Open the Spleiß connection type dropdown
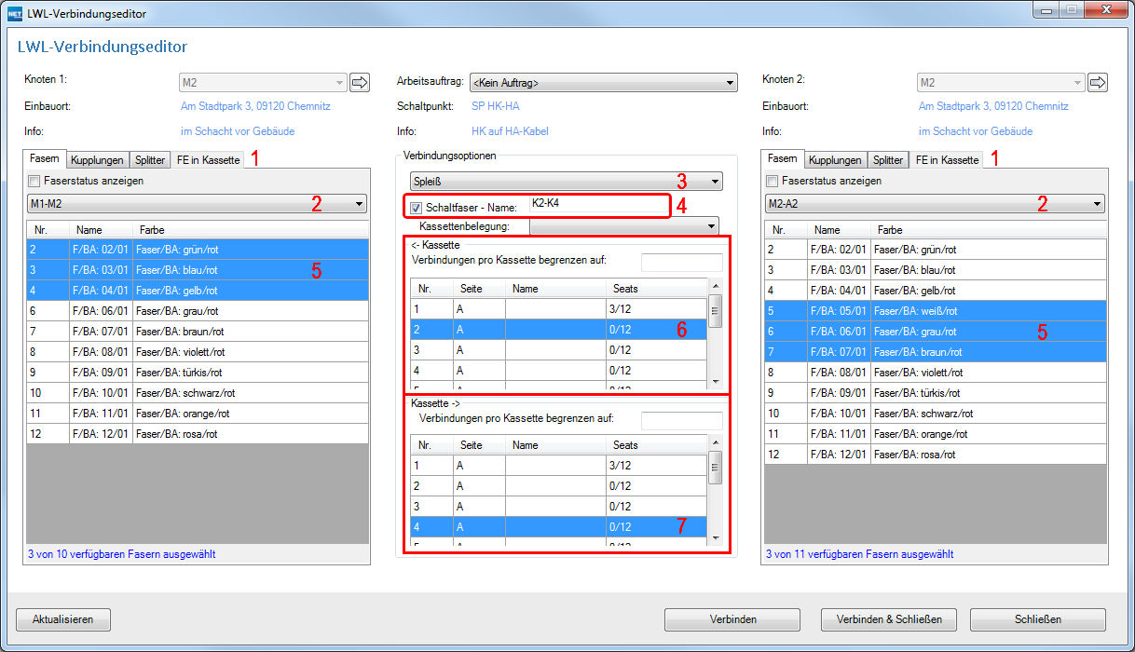Screen dimensions: 1135x652 coord(567,181)
